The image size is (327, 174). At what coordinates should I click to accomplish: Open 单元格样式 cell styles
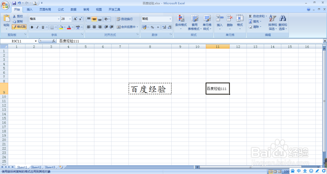click(207, 22)
